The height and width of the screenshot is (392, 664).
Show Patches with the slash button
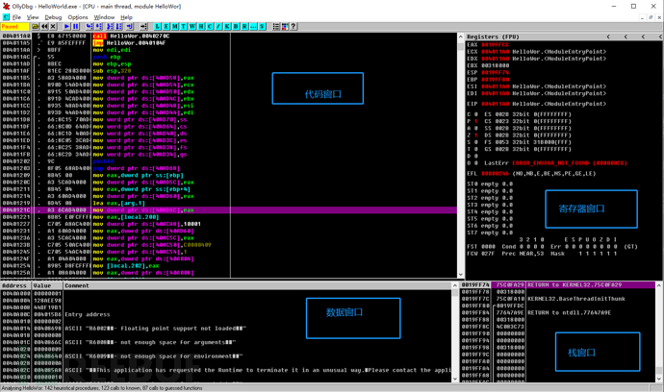[218, 26]
